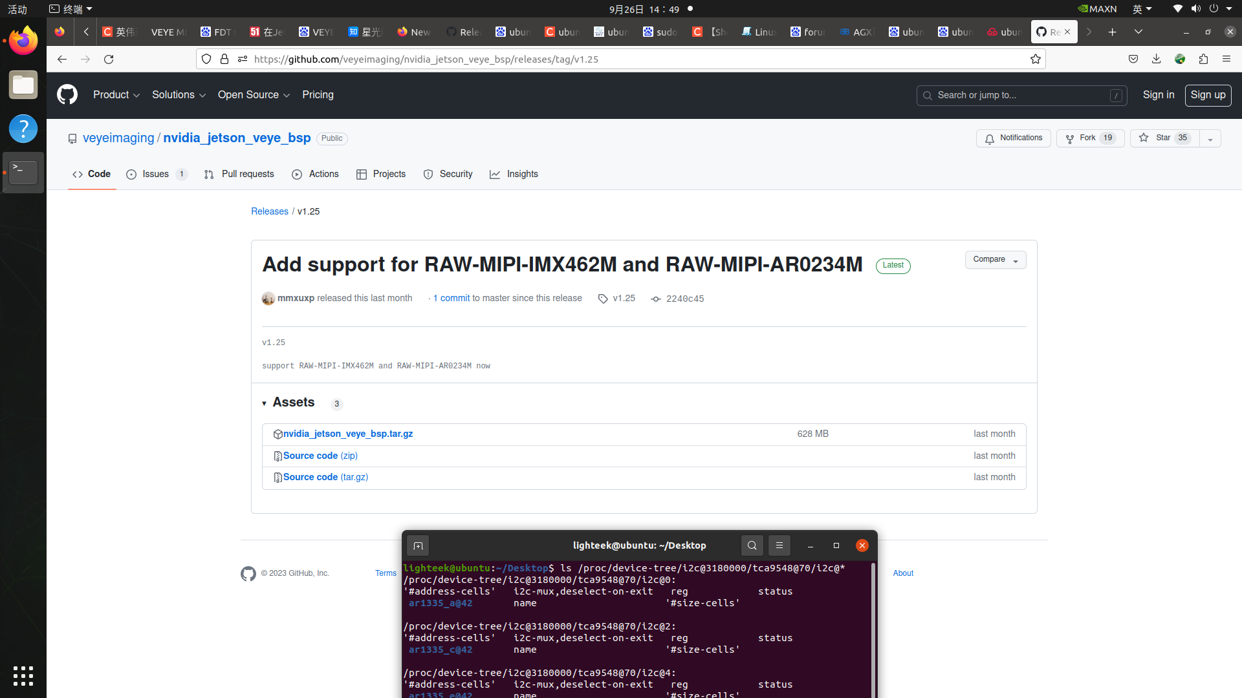
Task: Open Insights tab
Action: 514,174
